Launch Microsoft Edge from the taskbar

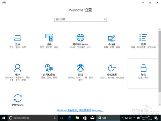pyautogui.click(x=69, y=118)
